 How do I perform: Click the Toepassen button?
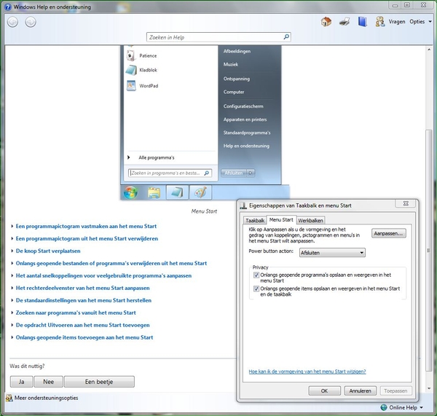[x=395, y=391]
